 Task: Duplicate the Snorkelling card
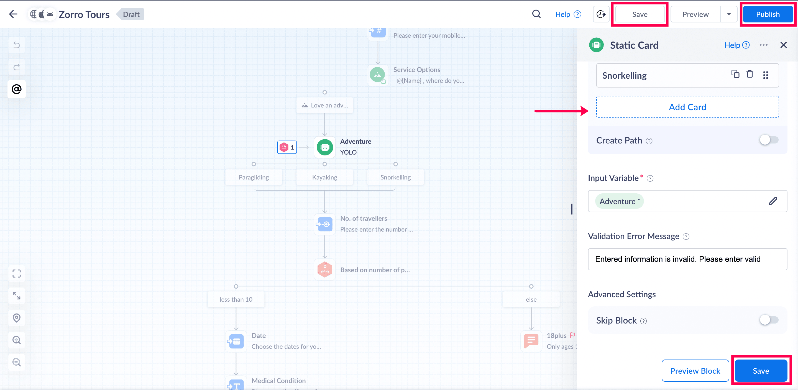pyautogui.click(x=735, y=74)
